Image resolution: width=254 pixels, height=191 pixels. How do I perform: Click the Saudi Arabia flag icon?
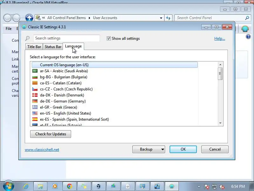click(x=35, y=71)
